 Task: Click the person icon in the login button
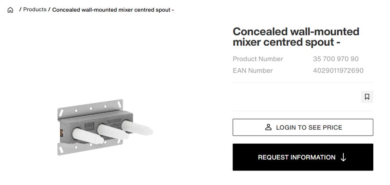coord(268,127)
